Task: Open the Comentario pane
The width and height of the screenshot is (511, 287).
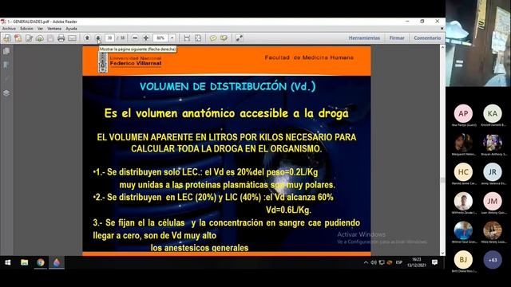Action: tap(427, 38)
